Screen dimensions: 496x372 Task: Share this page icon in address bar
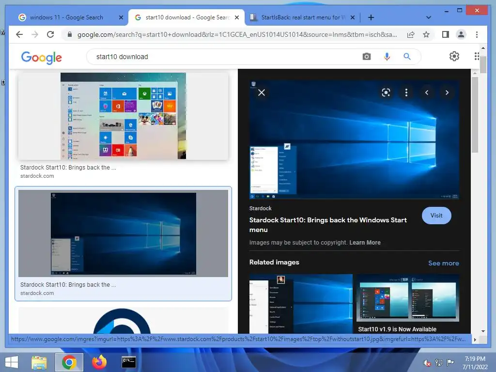pos(411,34)
